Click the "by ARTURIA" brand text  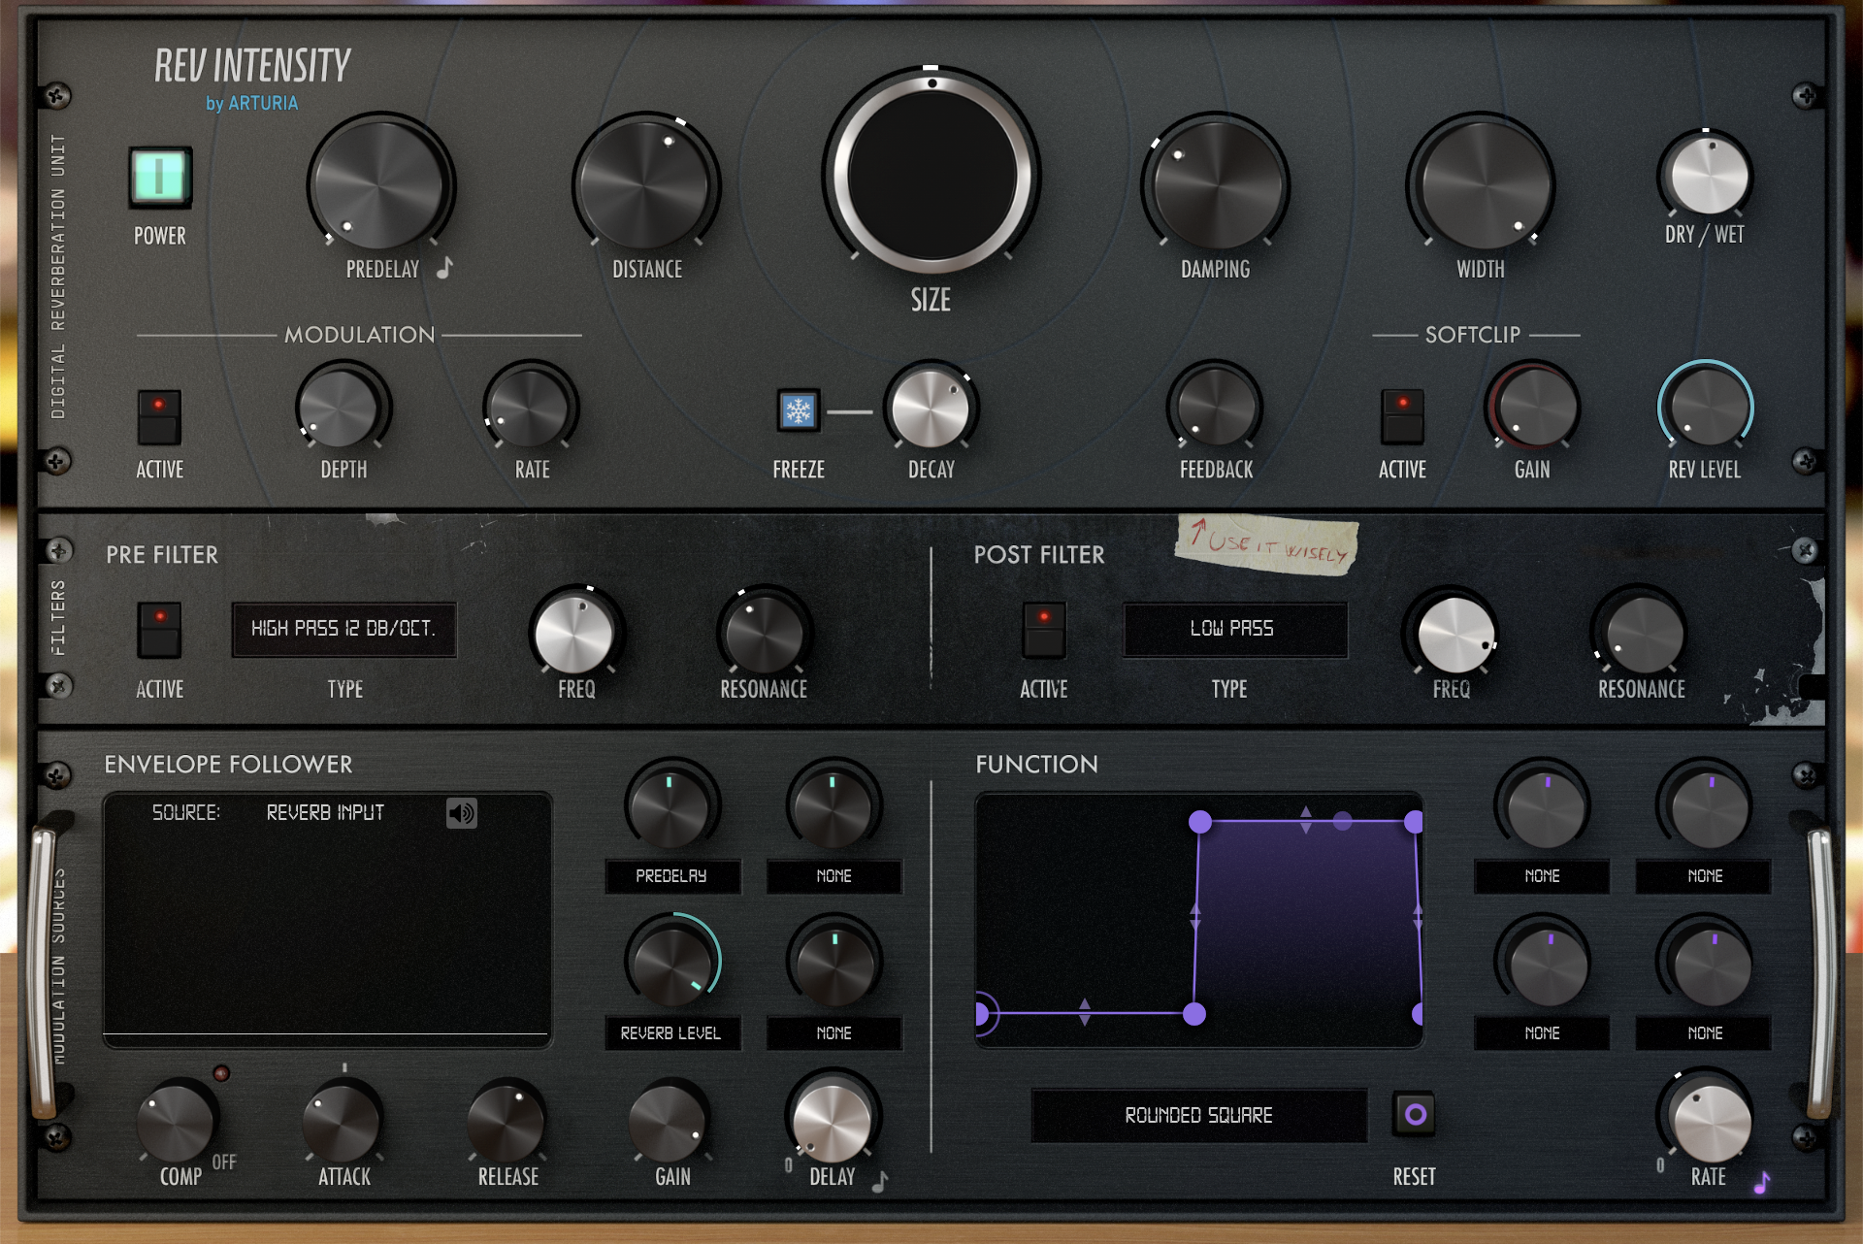point(252,103)
